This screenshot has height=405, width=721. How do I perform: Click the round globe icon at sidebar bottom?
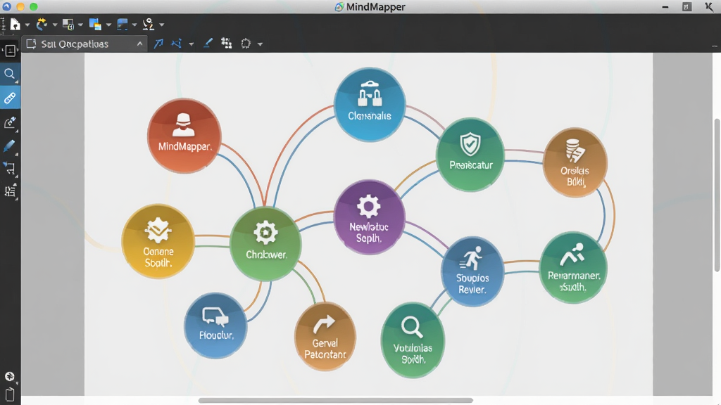(x=10, y=377)
